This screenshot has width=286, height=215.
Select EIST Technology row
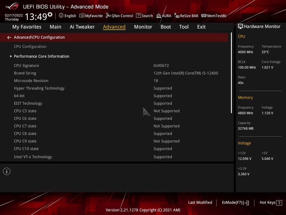tap(114, 104)
